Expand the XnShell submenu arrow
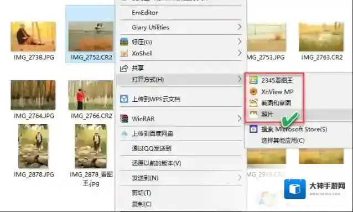Screen dimensions: 353x212 pos(240,53)
